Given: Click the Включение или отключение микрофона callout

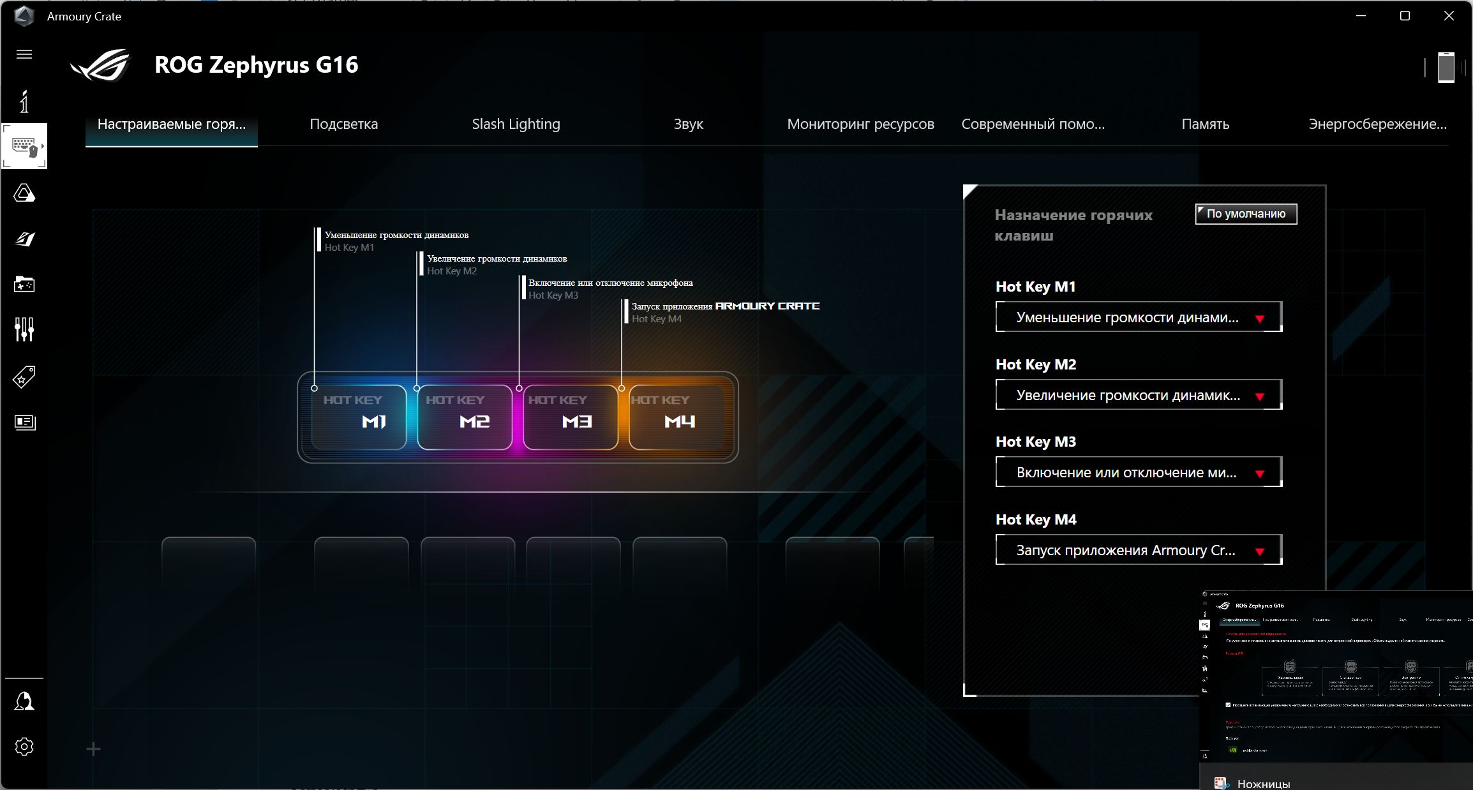Looking at the screenshot, I should pos(611,283).
